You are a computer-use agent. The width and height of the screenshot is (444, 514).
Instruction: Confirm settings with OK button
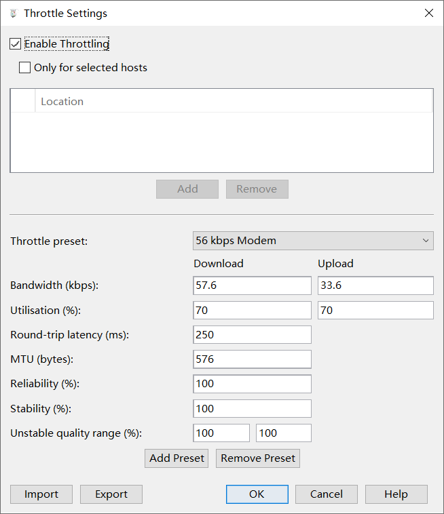pos(257,494)
